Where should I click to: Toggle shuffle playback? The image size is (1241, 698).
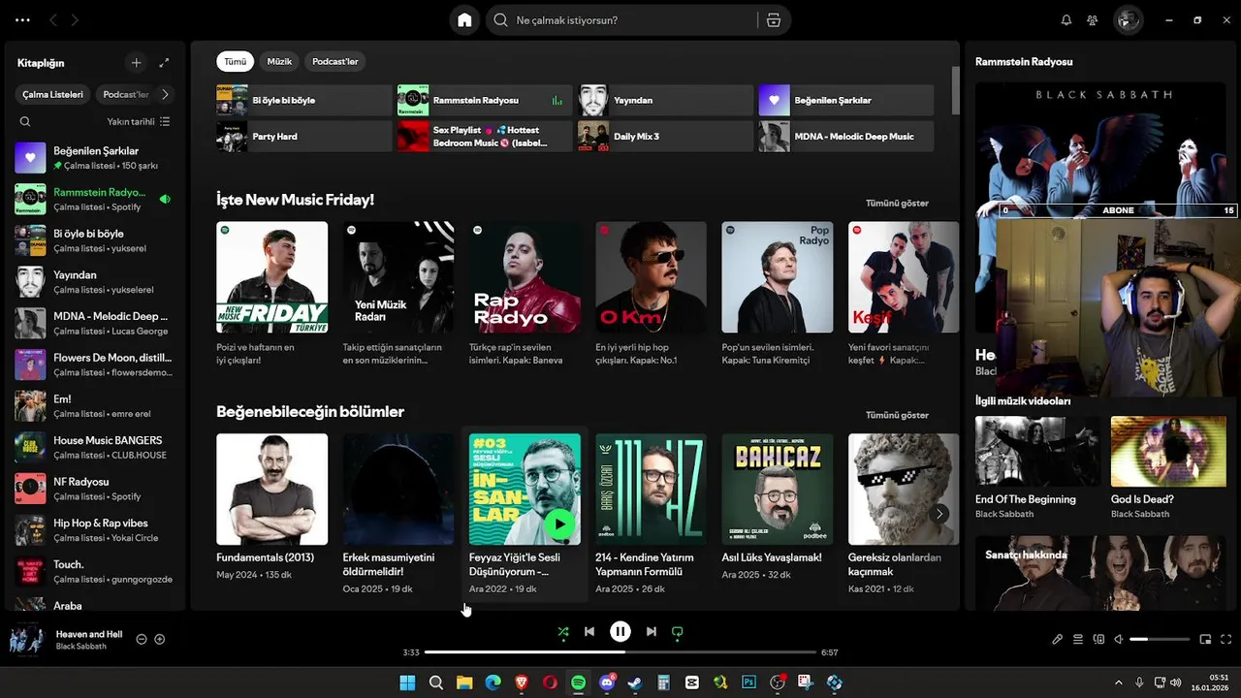point(563,632)
